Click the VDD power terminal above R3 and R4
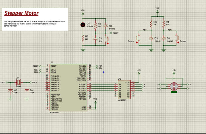 pos(158,11)
